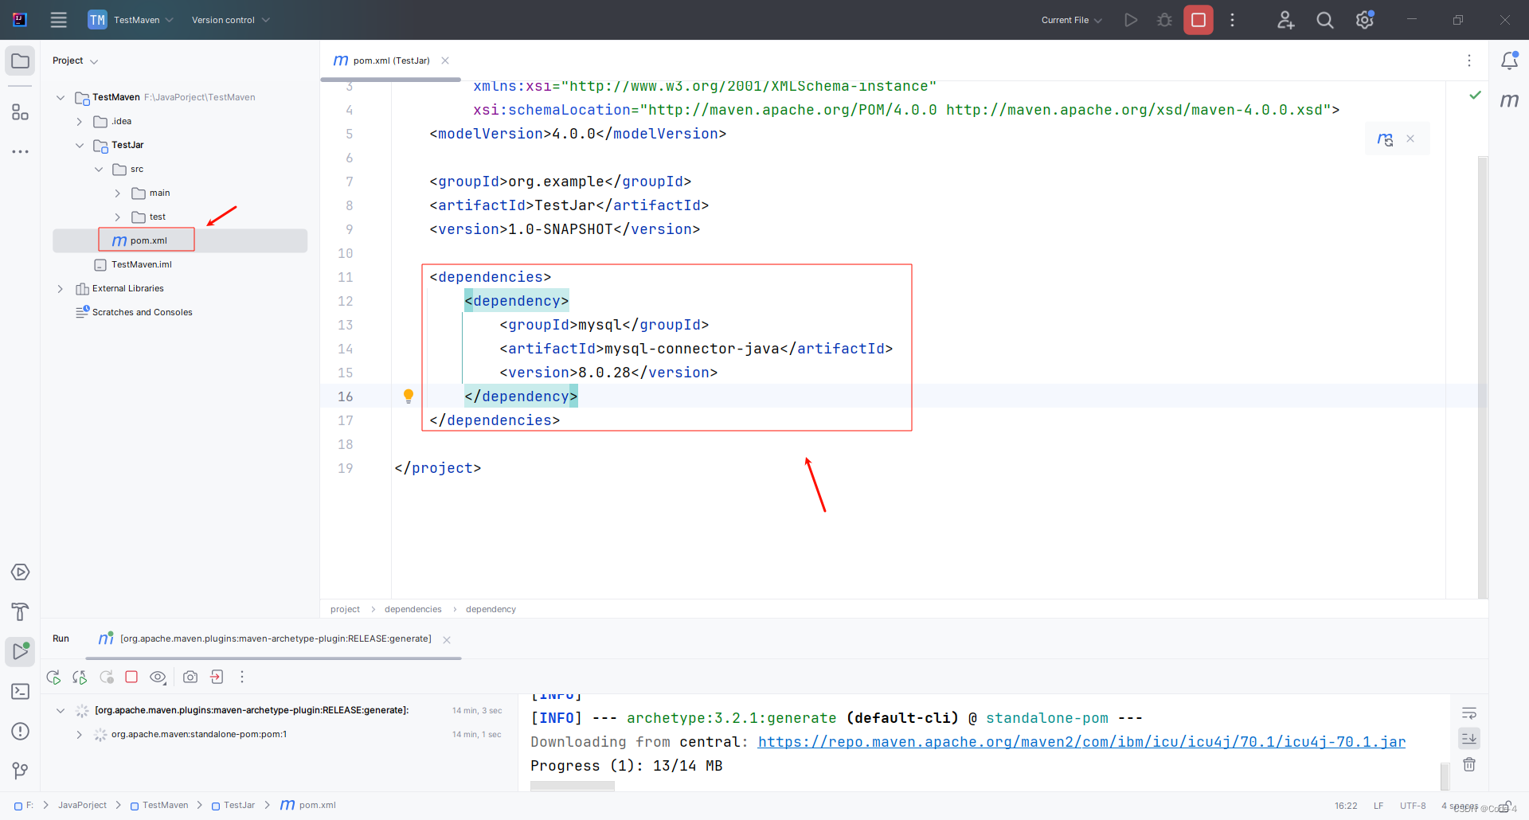The width and height of the screenshot is (1529, 820).
Task: Open the Problems tool window
Action: pyautogui.click(x=20, y=732)
